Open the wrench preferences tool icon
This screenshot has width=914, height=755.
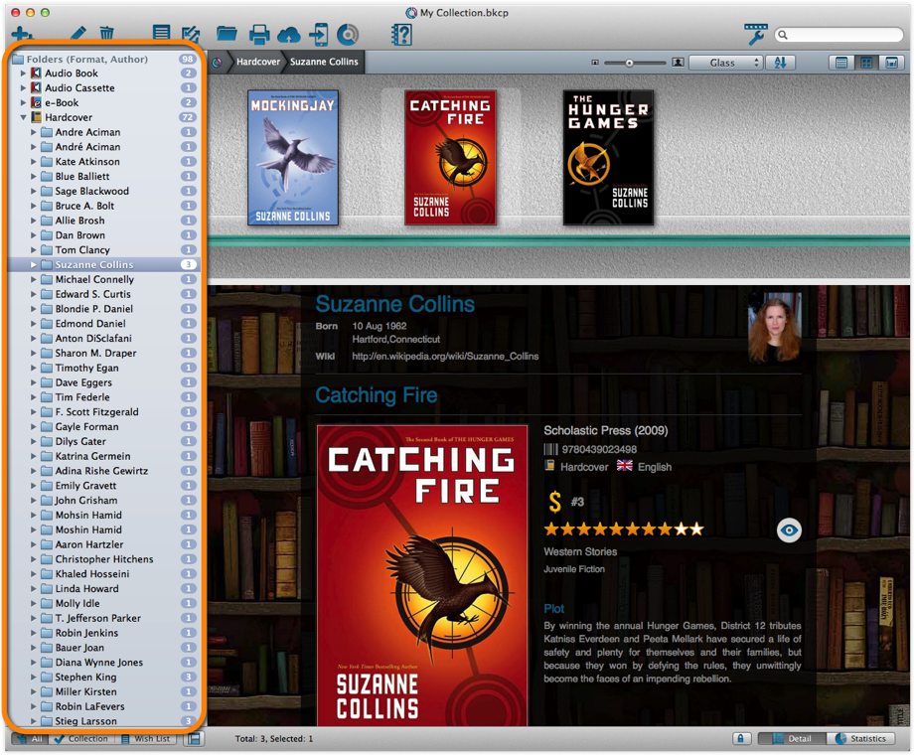coord(755,35)
